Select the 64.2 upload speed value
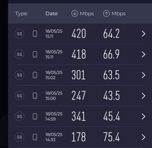This screenshot has width=152, height=148. tap(111, 34)
